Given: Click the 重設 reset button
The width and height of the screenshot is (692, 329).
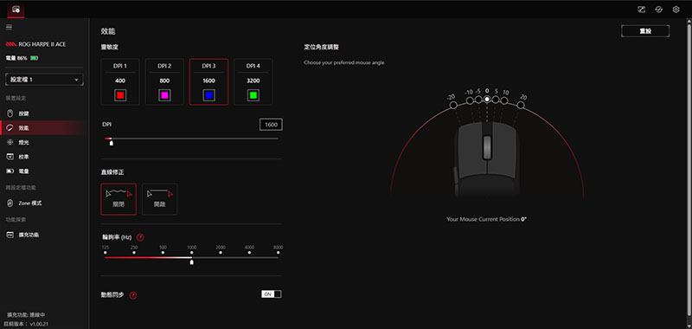Looking at the screenshot, I should (645, 31).
